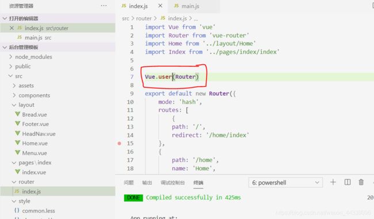Screen dimensions: 374x219
Task: Click Vue icon next to Menu.vue
Action: (17, 152)
